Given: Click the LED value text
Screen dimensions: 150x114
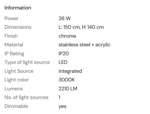Looking at the screenshot, I should 63,62.
